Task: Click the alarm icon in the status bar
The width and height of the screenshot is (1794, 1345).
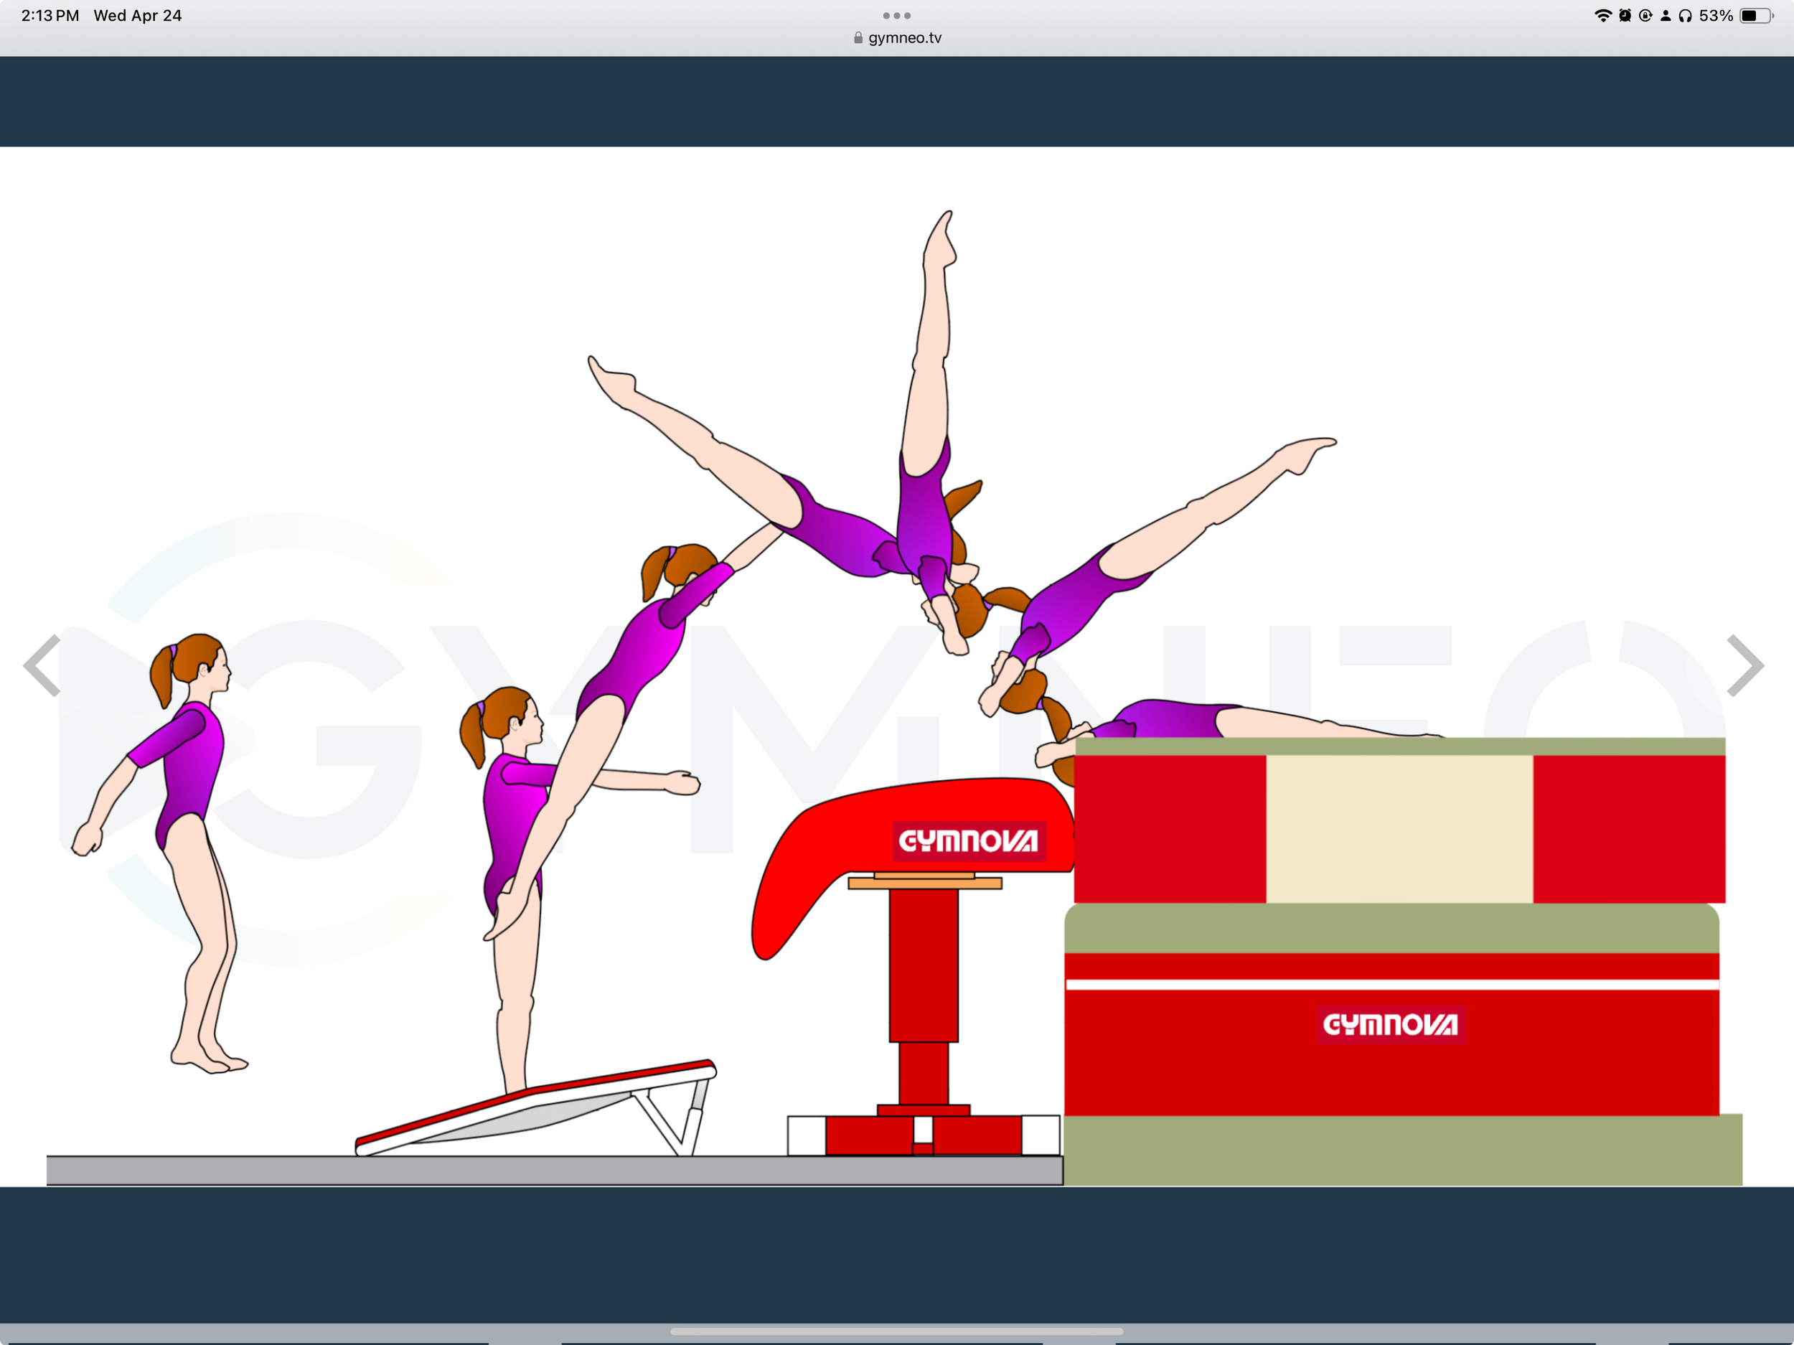Action: tap(1625, 14)
